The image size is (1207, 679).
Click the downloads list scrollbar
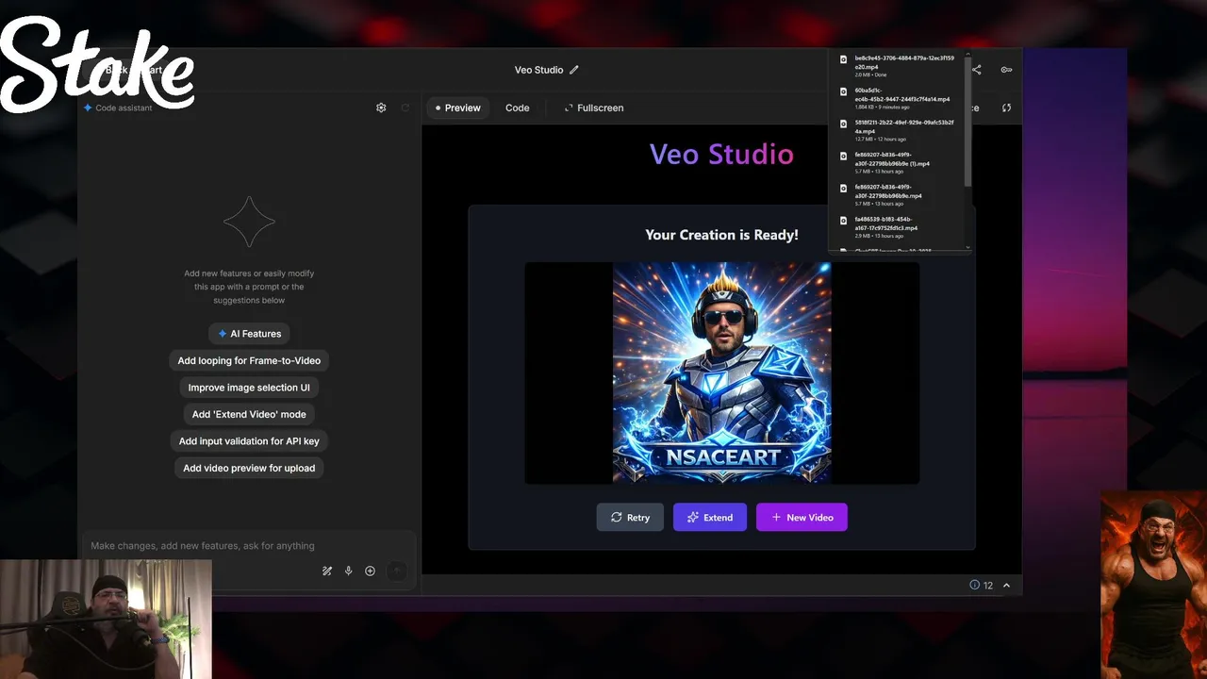(x=967, y=121)
